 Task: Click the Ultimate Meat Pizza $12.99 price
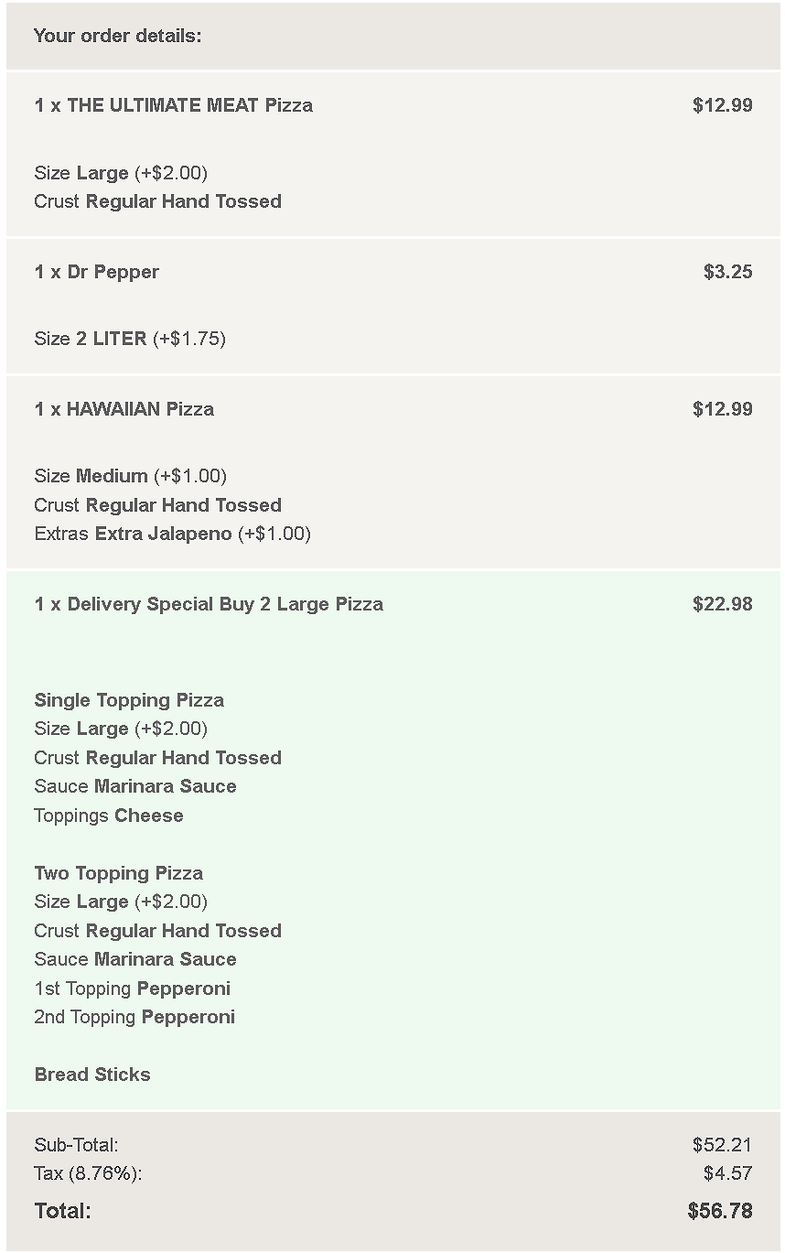click(x=722, y=105)
